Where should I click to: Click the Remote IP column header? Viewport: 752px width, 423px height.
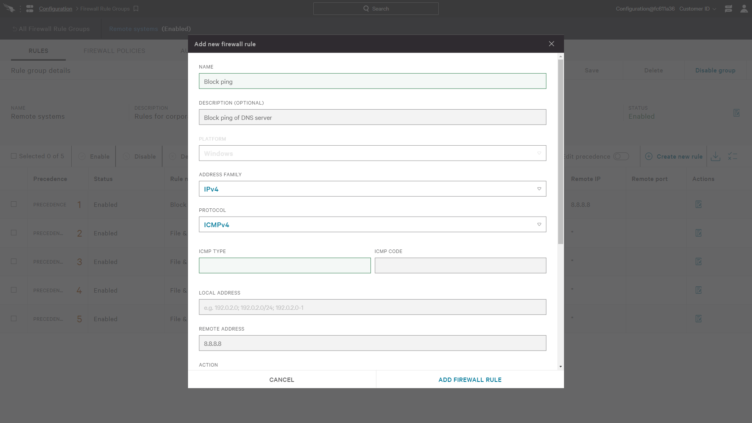pyautogui.click(x=586, y=179)
